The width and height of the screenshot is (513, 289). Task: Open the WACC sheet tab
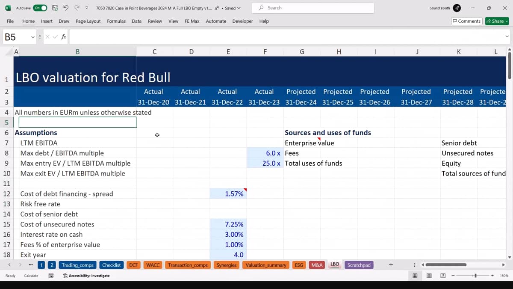153,265
